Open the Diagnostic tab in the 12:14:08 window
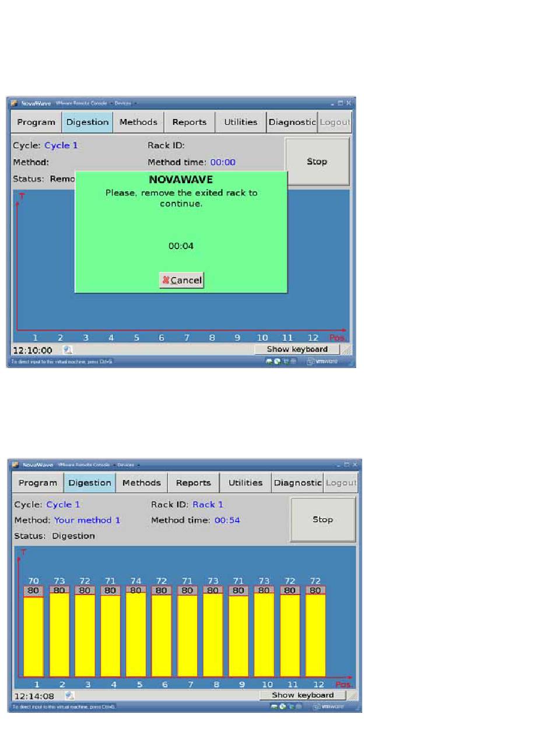 coord(297,483)
